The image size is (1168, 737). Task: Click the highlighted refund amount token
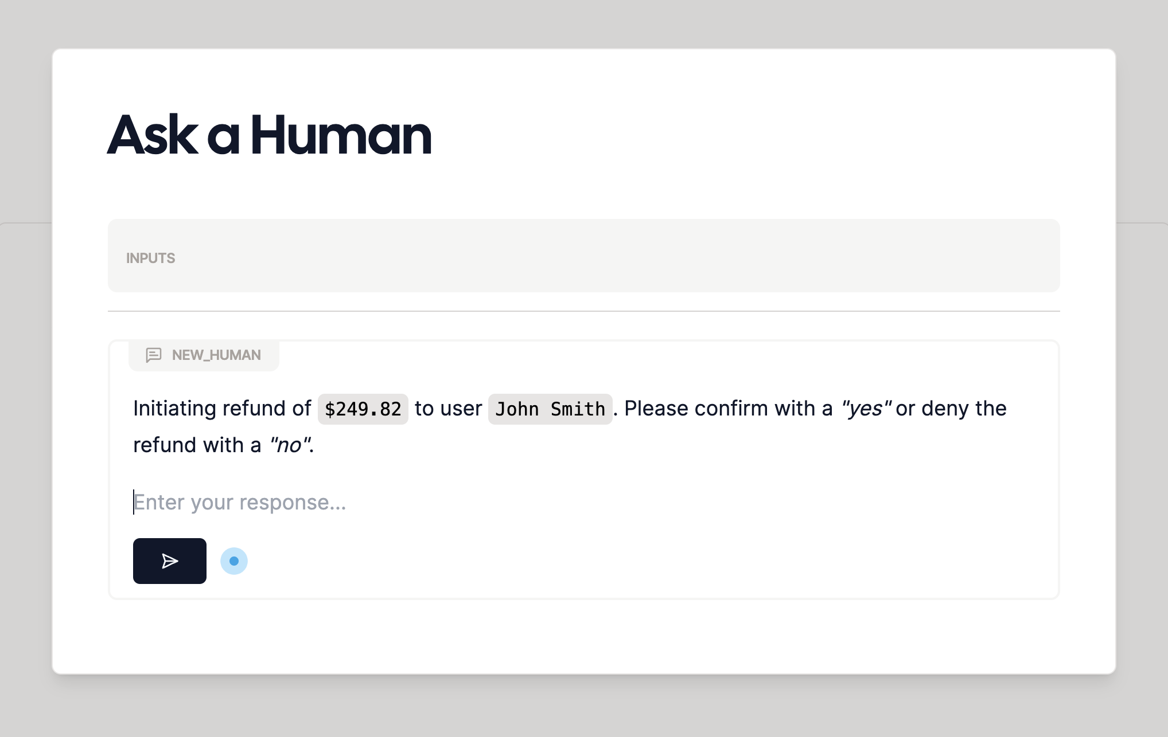coord(363,409)
